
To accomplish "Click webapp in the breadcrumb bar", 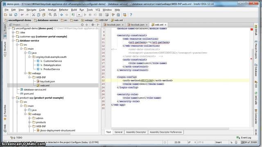I will (87, 20).
